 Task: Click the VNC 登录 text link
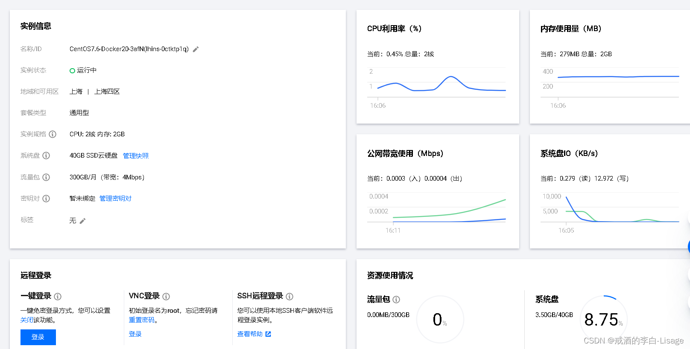point(135,334)
